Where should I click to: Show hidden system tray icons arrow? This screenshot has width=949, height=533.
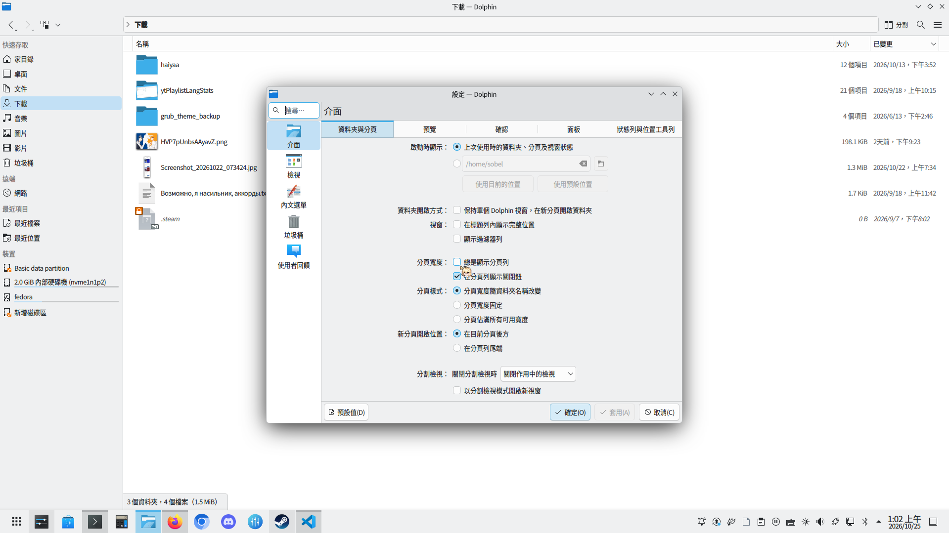pyautogui.click(x=879, y=522)
